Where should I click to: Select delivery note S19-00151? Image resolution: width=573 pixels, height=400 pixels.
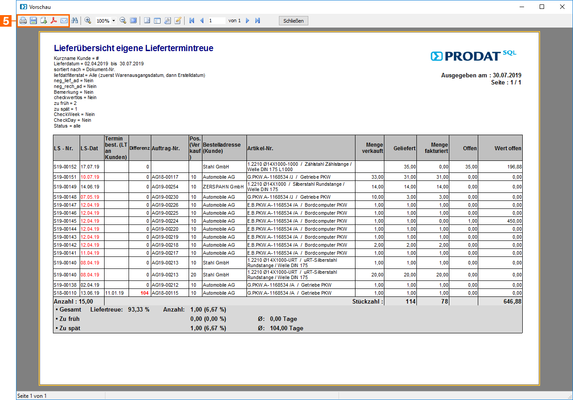tap(65, 177)
